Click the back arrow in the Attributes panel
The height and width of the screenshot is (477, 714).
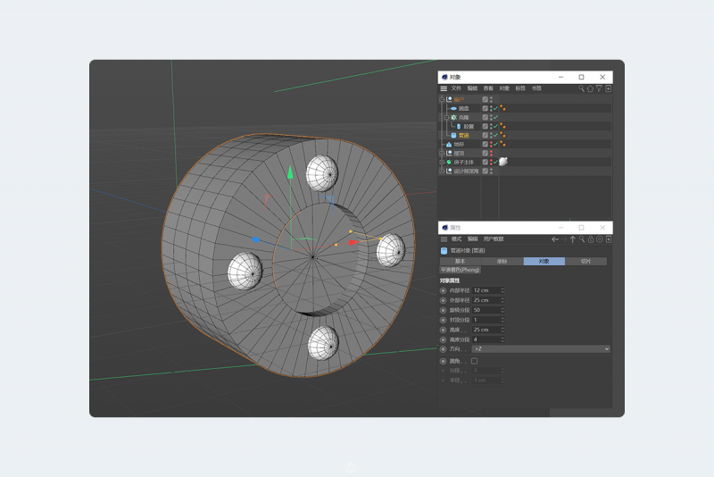[x=555, y=239]
